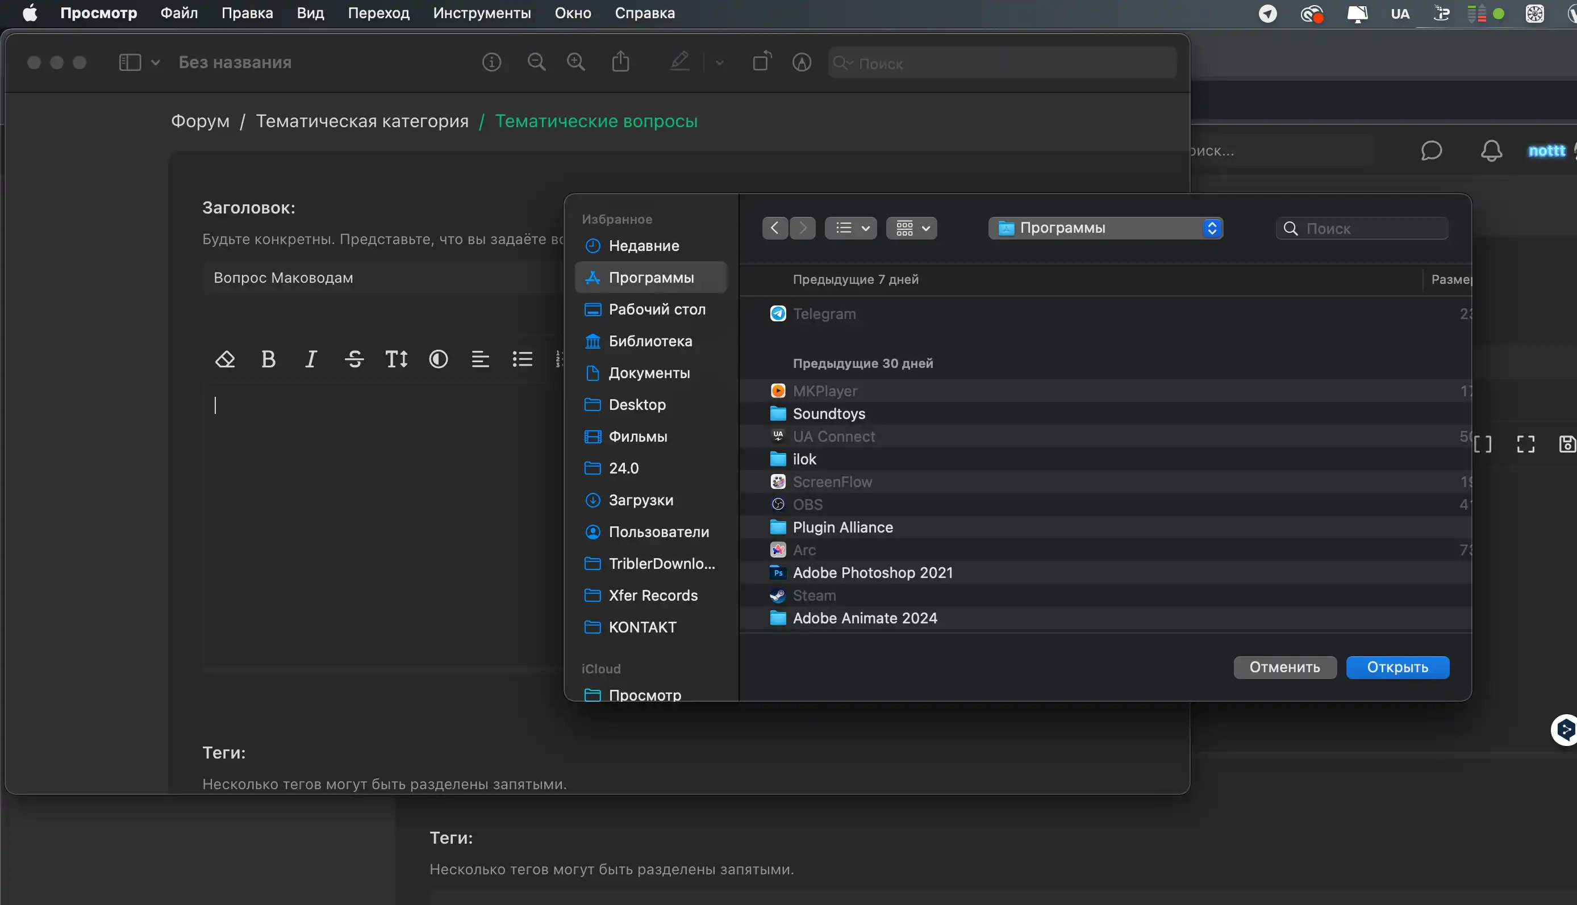Click the text alignment icon in editor

(x=480, y=359)
